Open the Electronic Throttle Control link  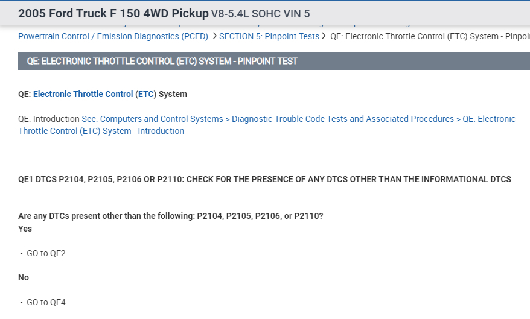(x=83, y=94)
